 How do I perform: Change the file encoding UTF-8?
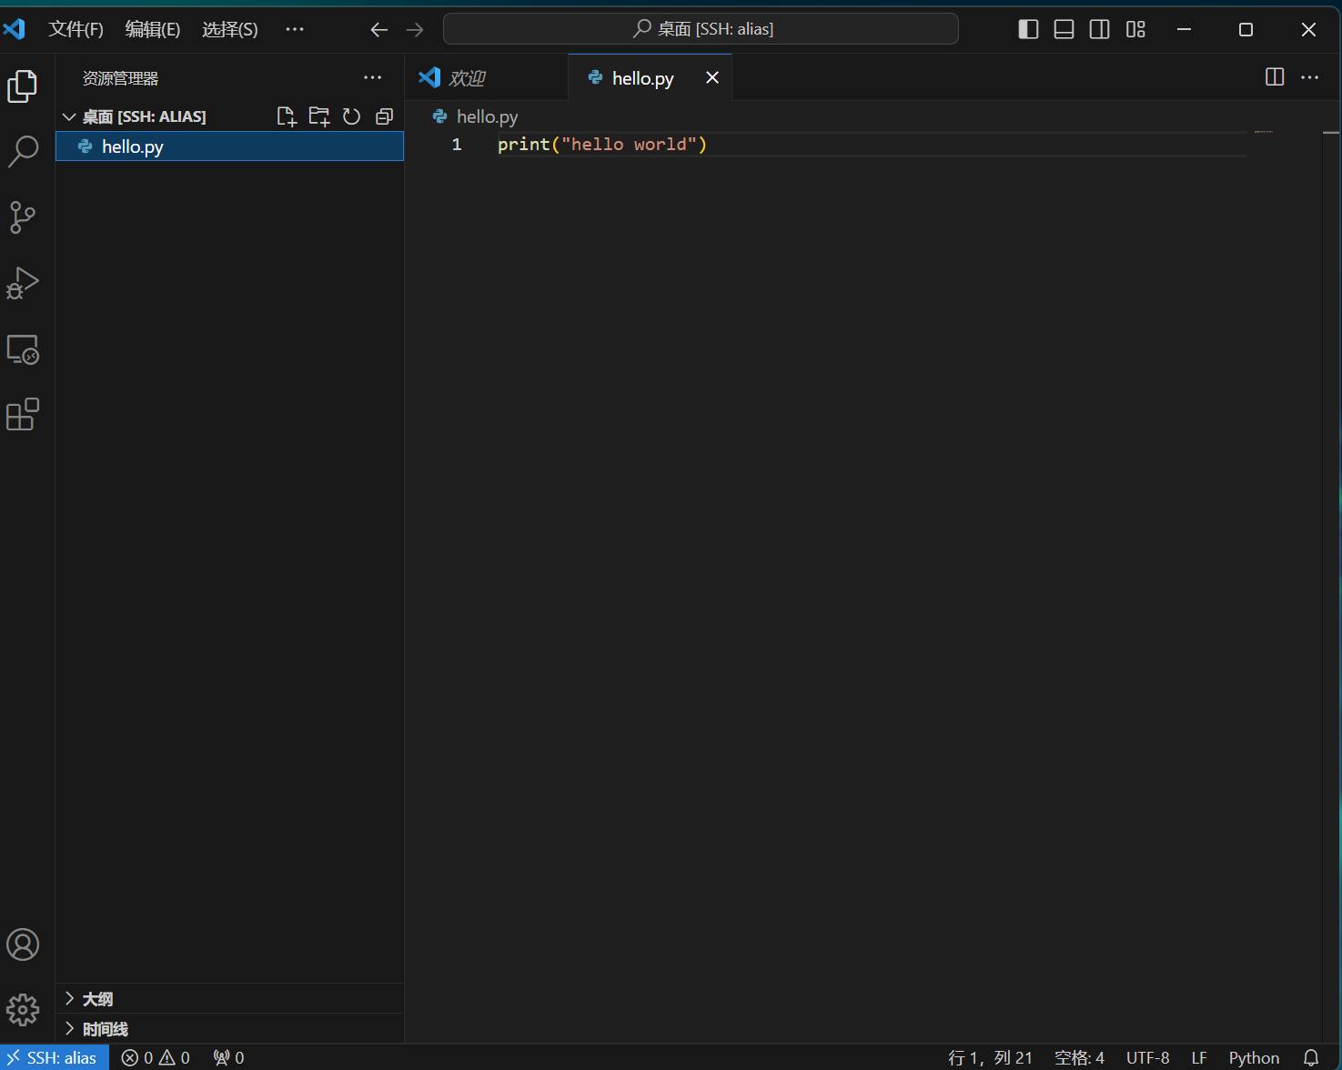1148,1057
